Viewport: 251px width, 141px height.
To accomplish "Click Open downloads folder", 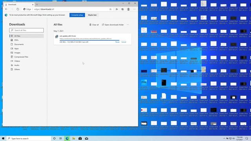I will (113, 25).
